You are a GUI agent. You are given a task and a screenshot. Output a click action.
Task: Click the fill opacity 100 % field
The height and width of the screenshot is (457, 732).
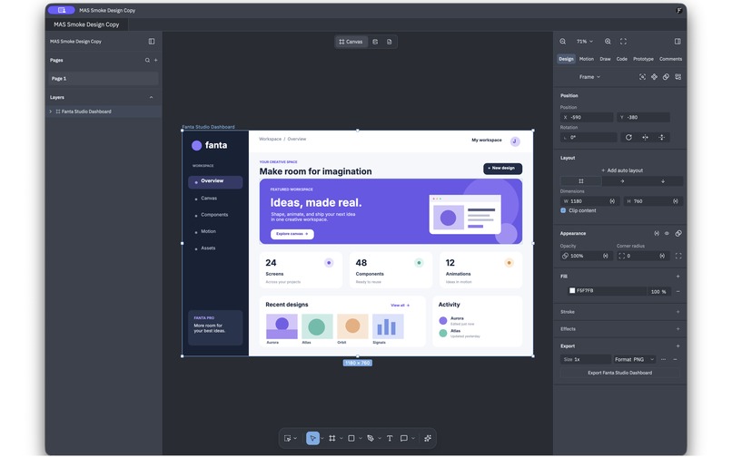coord(658,291)
